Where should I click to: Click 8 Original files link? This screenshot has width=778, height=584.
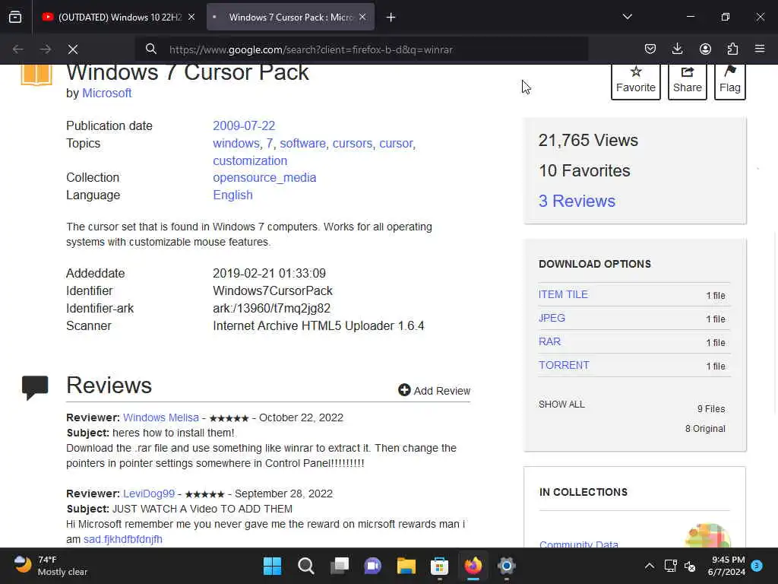coord(705,429)
